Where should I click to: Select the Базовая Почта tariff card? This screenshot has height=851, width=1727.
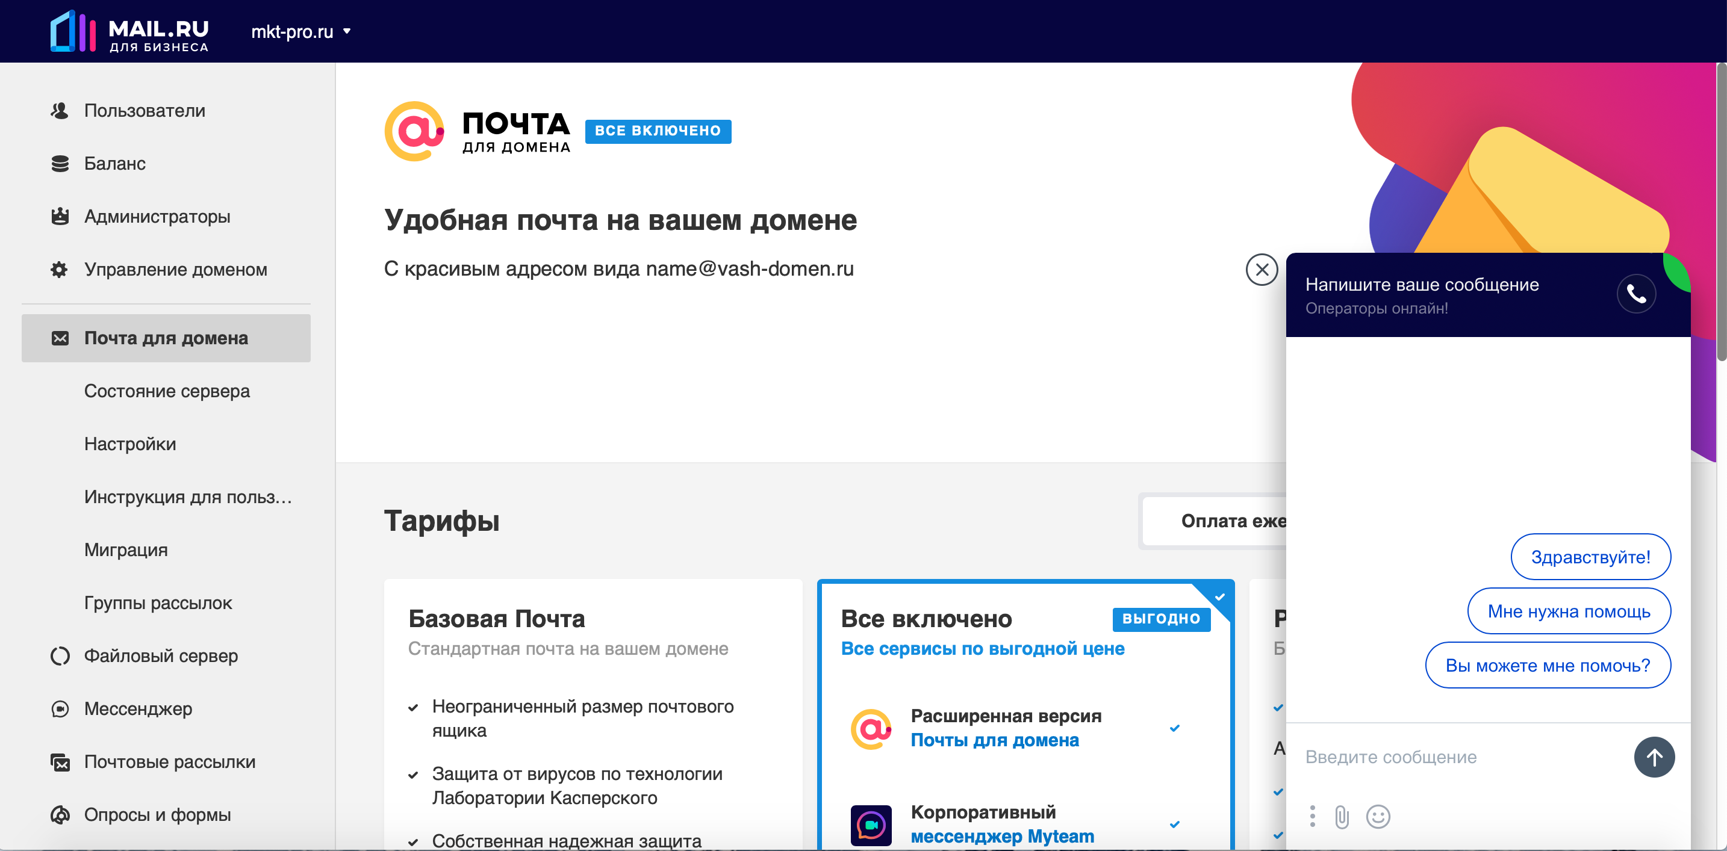[593, 714]
